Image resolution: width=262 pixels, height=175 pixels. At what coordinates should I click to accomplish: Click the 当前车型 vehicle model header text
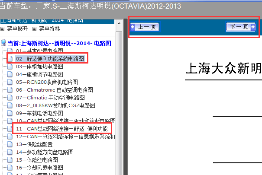(x=90, y=6)
